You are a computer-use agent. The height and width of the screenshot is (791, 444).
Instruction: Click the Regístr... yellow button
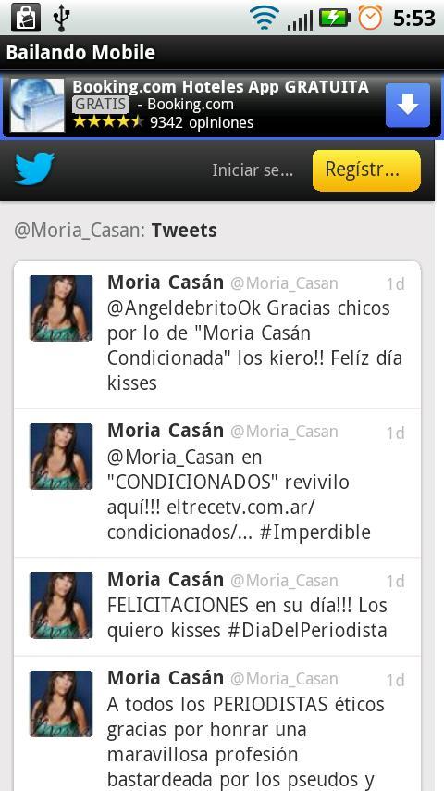coord(366,170)
